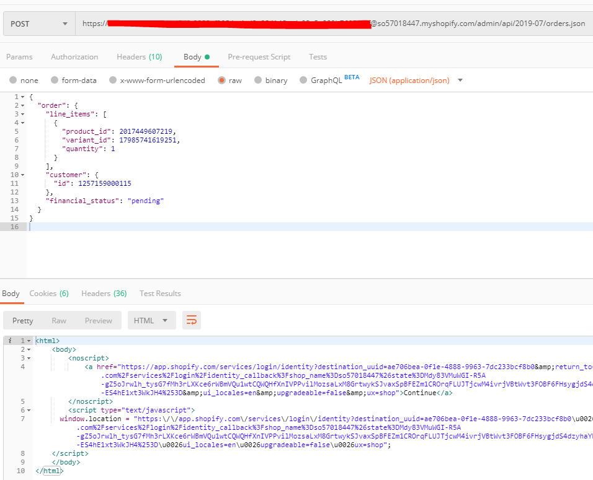Switch to the Params tab
This screenshot has width=593, height=480.
19,57
